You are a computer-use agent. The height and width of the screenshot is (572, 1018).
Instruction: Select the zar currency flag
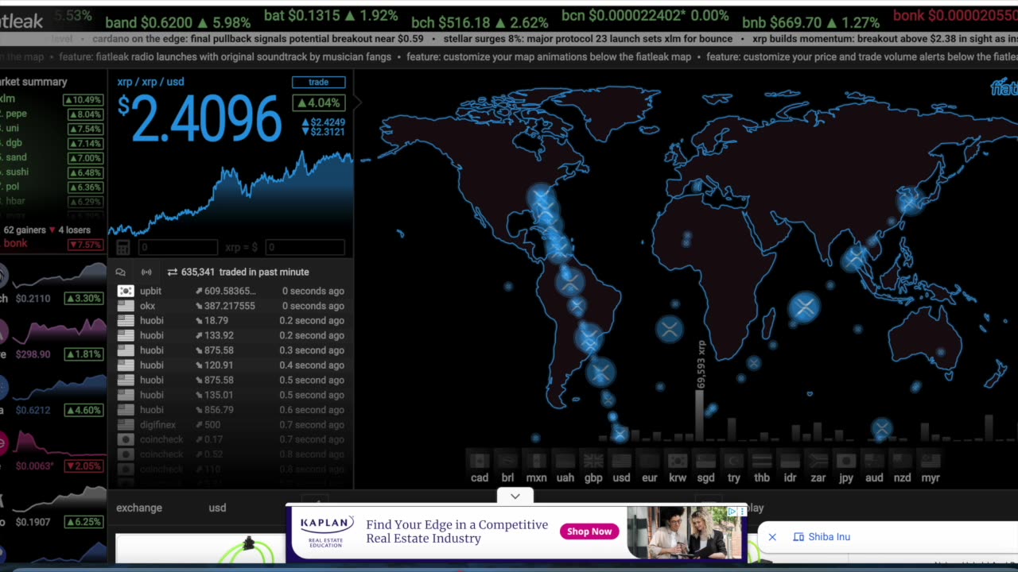(818, 462)
